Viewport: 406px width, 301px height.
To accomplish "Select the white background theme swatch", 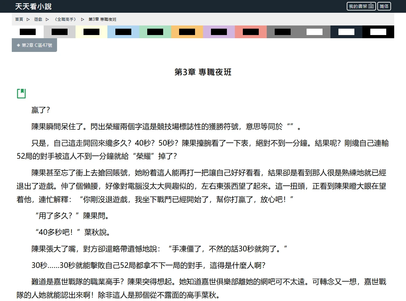I will pos(28,32).
